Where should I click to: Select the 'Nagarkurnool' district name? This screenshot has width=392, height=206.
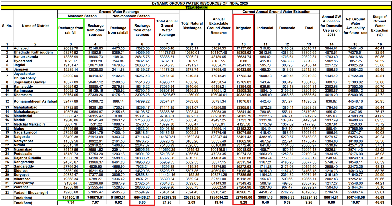tap(25, 133)
